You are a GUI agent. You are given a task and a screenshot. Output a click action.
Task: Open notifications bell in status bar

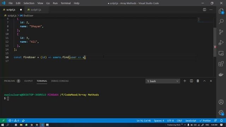(221, 121)
